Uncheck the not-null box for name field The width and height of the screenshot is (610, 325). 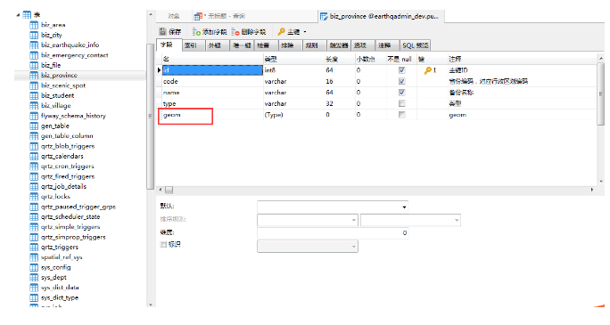[402, 93]
